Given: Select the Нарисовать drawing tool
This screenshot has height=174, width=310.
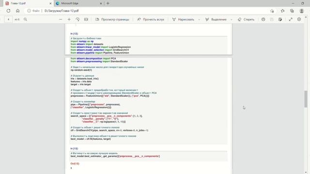Looking at the screenshot, I should coord(183,19).
